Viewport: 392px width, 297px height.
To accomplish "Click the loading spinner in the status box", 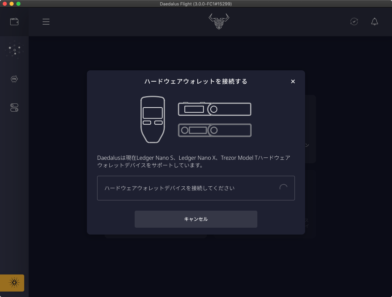I will tap(283, 188).
